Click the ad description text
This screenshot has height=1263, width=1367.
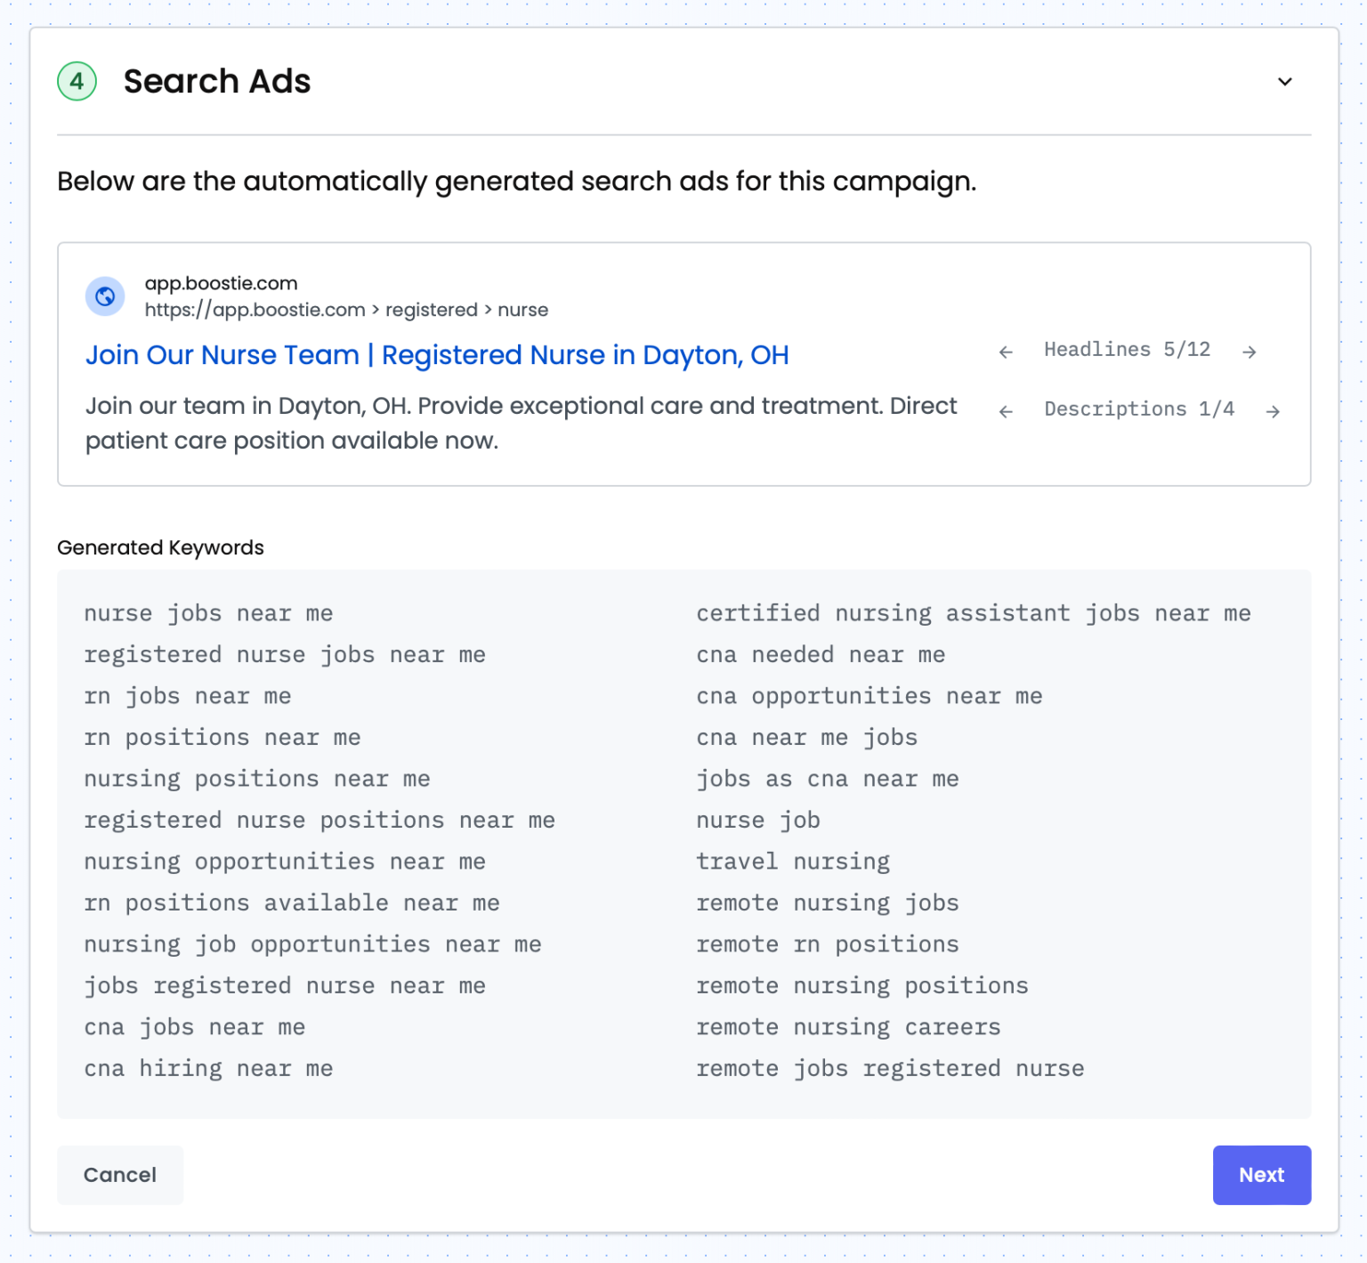(x=521, y=423)
